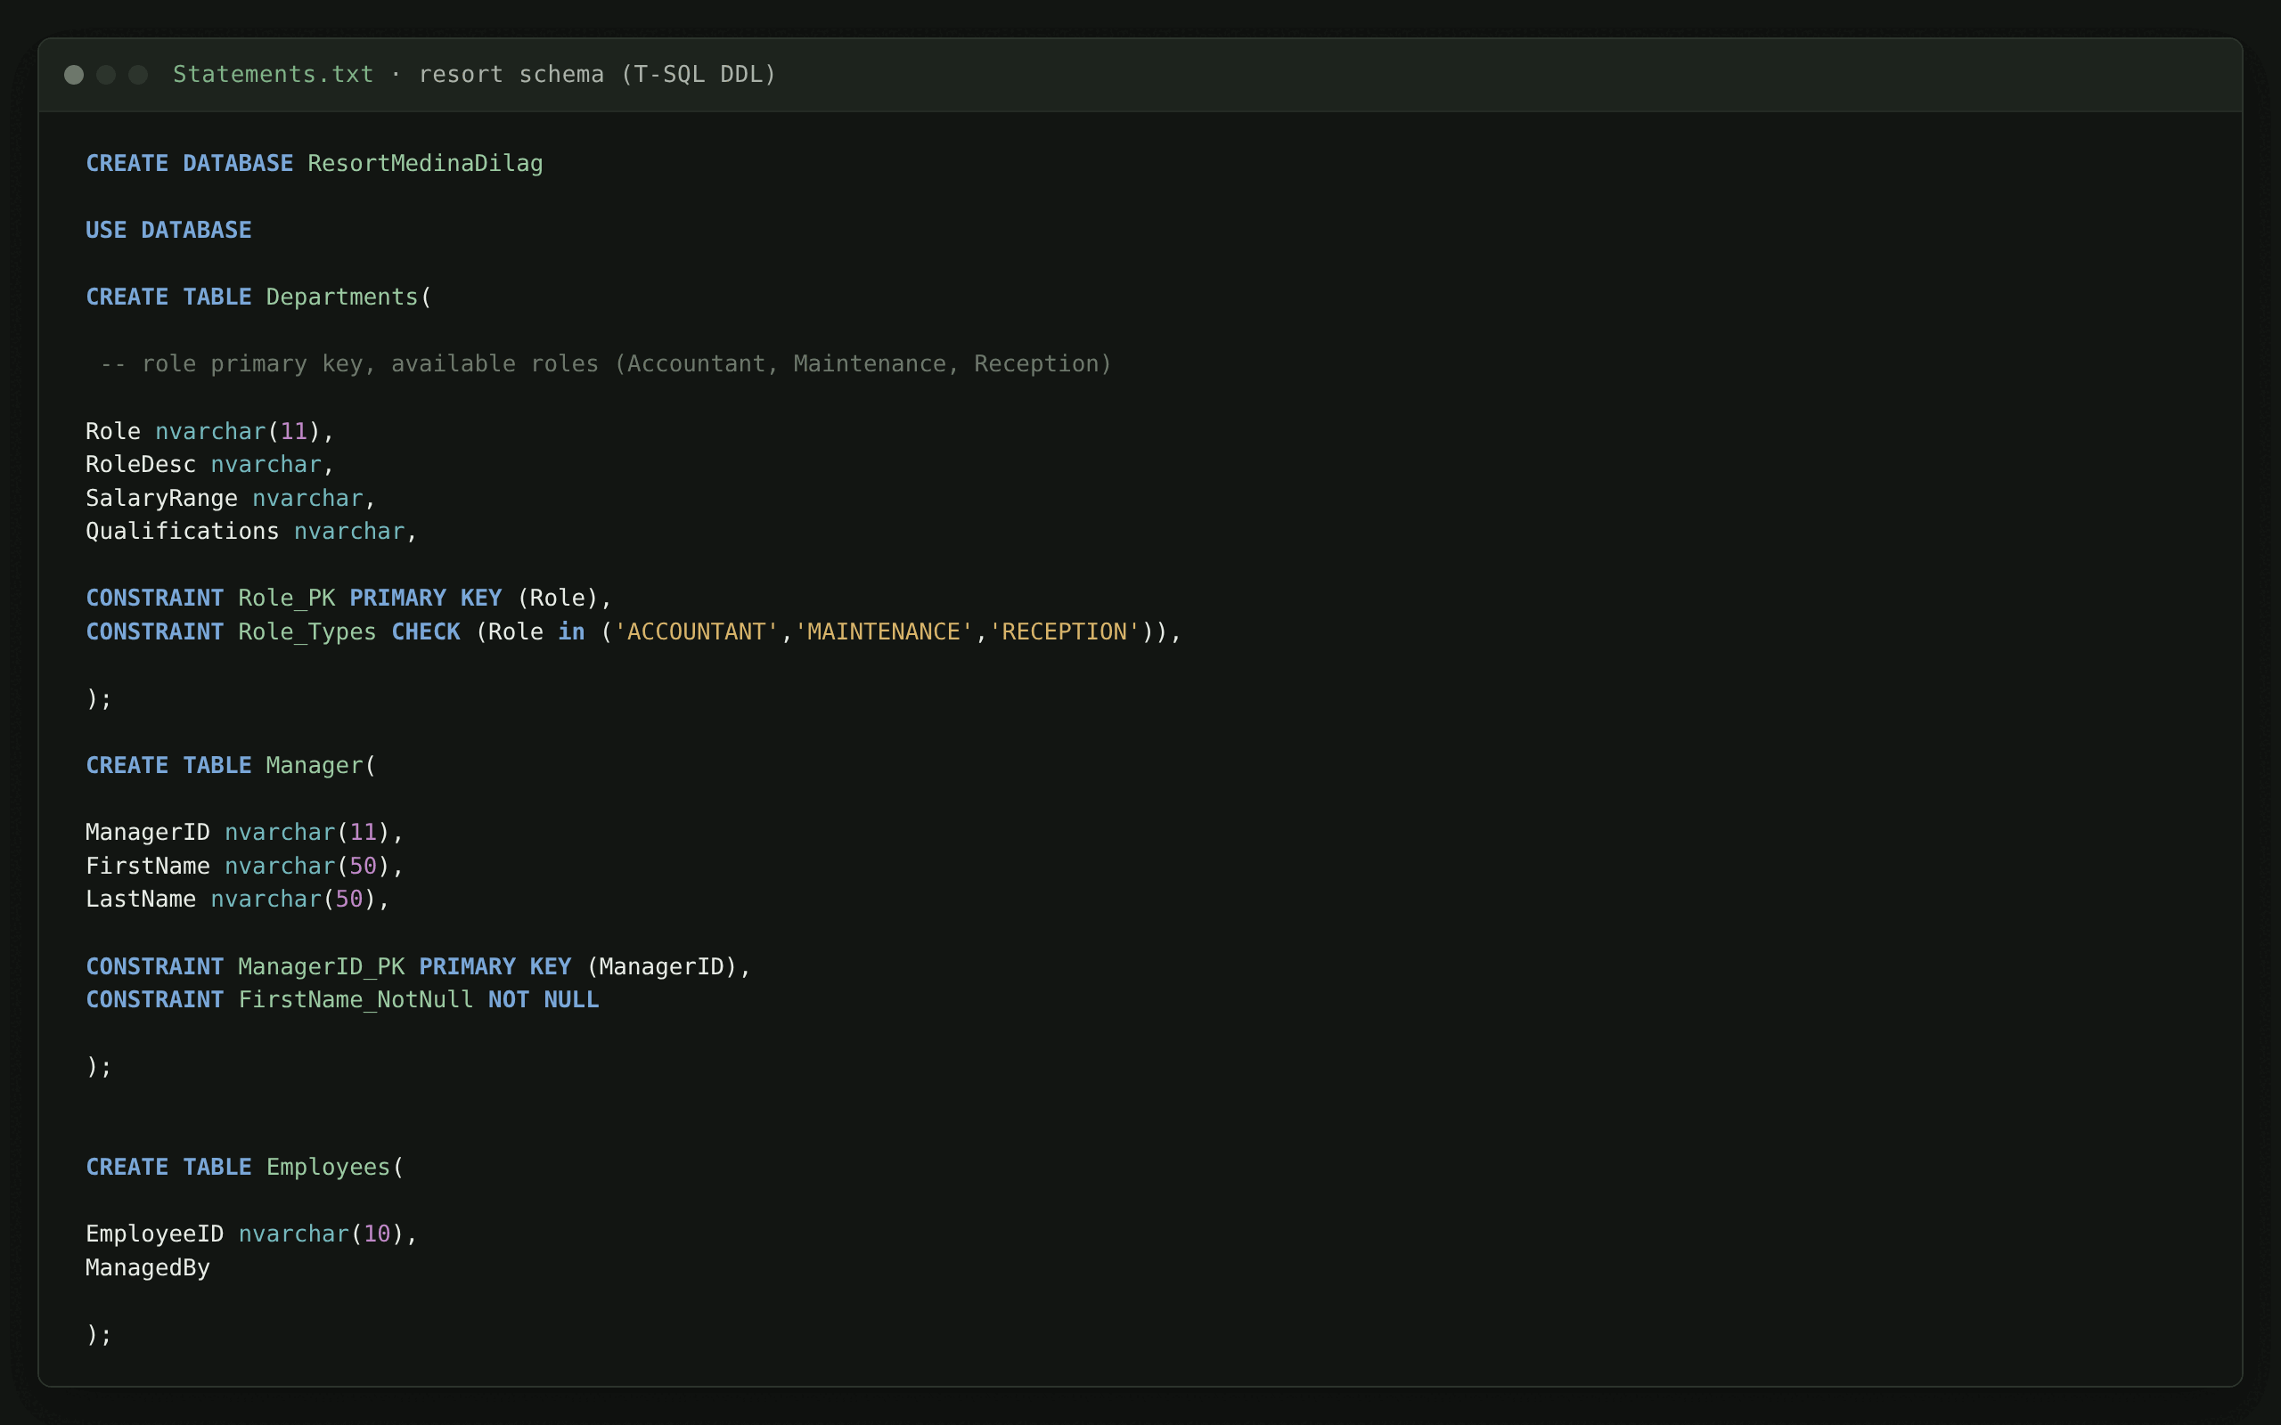The height and width of the screenshot is (1425, 2281).
Task: Click the 'FirstName nvarchar(50),' line
Action: coord(245,865)
